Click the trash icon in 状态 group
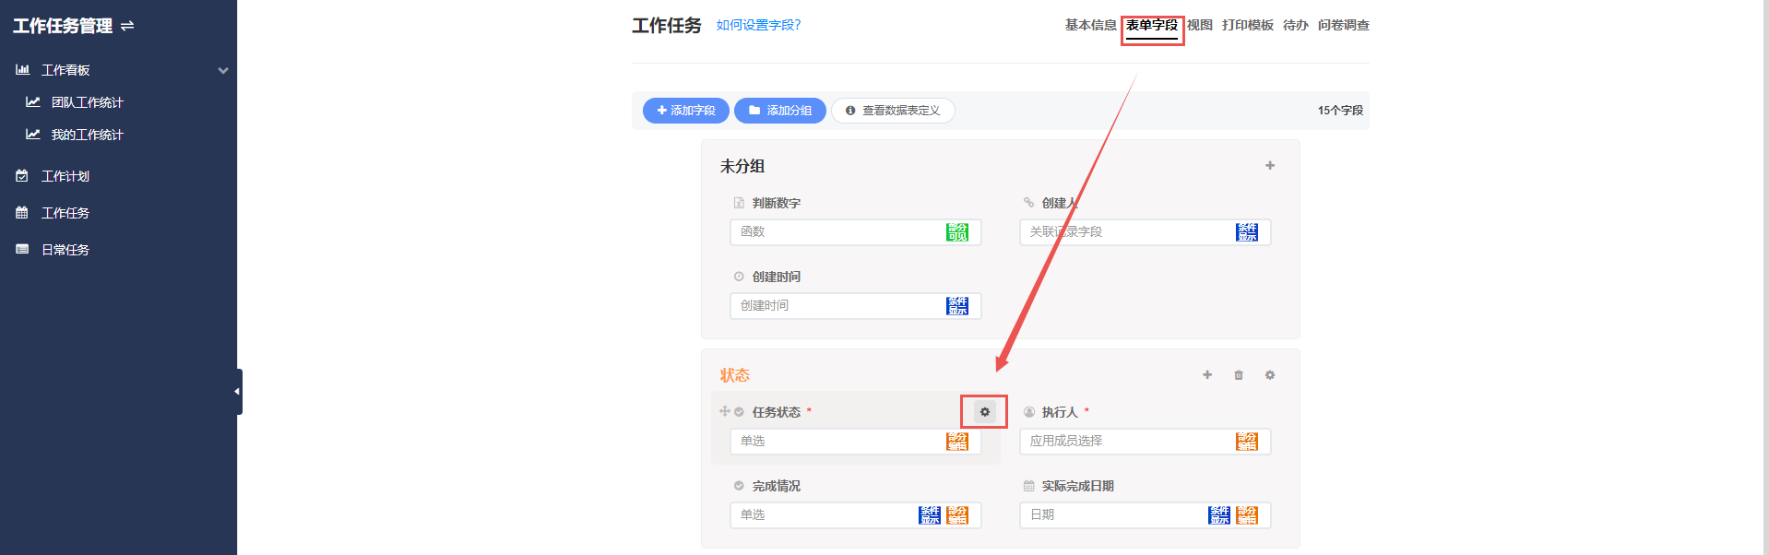Image resolution: width=1769 pixels, height=555 pixels. click(1239, 375)
